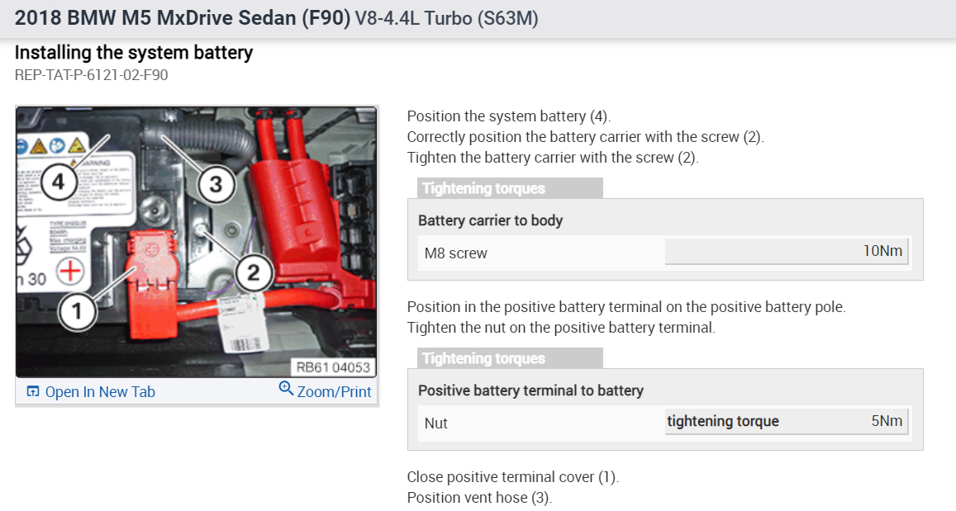
Task: Click callout number 4 in the battery image
Action: (x=57, y=182)
